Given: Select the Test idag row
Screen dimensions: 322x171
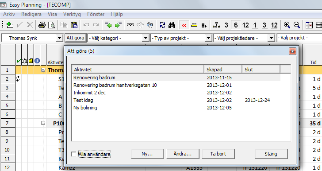Looking at the screenshot, I should (x=176, y=100).
